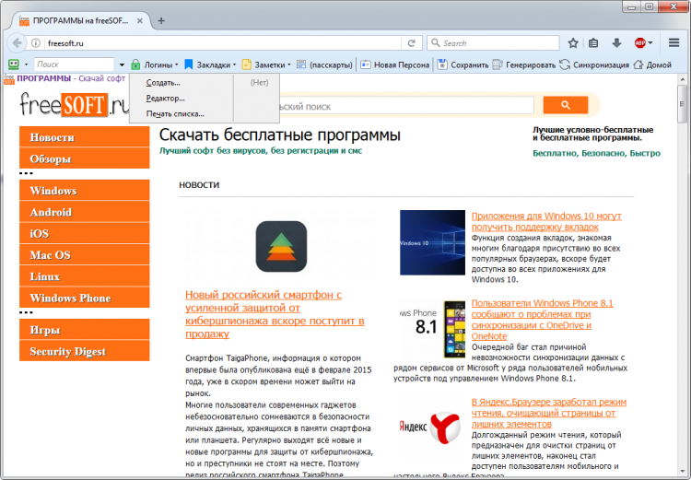Click Синхронизация toolbar button

coord(594,64)
